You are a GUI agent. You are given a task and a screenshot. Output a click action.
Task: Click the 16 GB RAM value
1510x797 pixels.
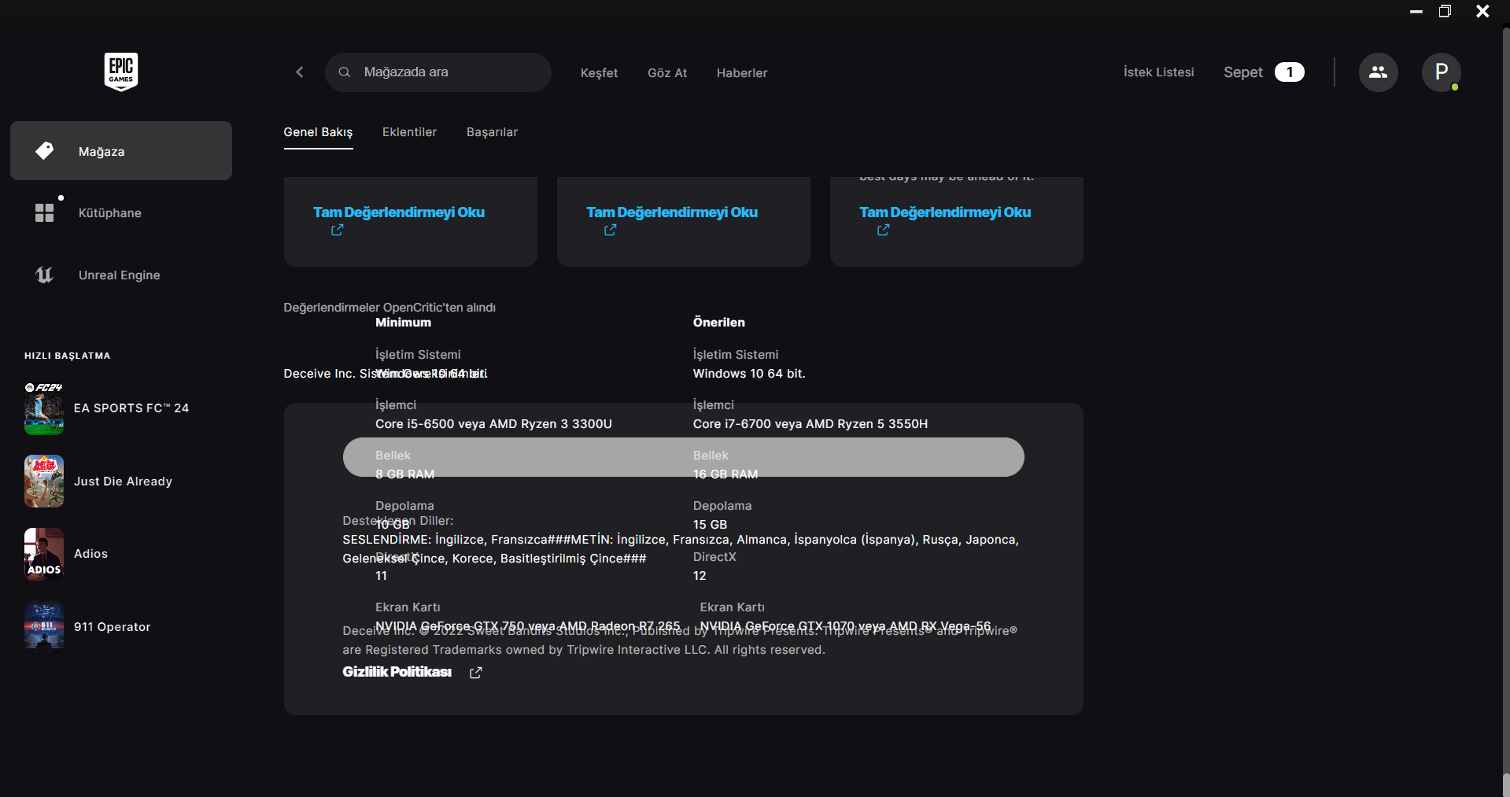click(725, 474)
